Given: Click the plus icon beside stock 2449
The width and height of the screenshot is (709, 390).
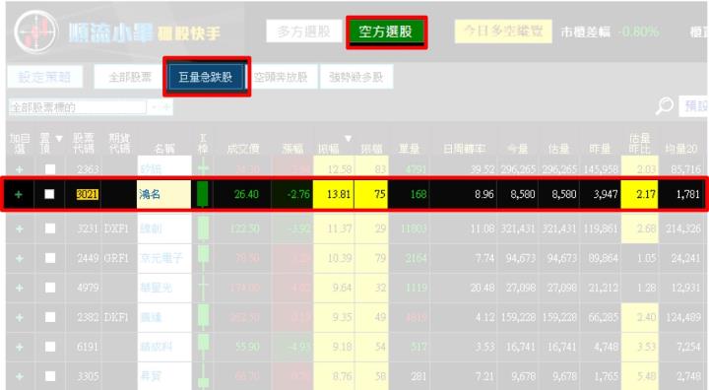Looking at the screenshot, I should [x=19, y=258].
